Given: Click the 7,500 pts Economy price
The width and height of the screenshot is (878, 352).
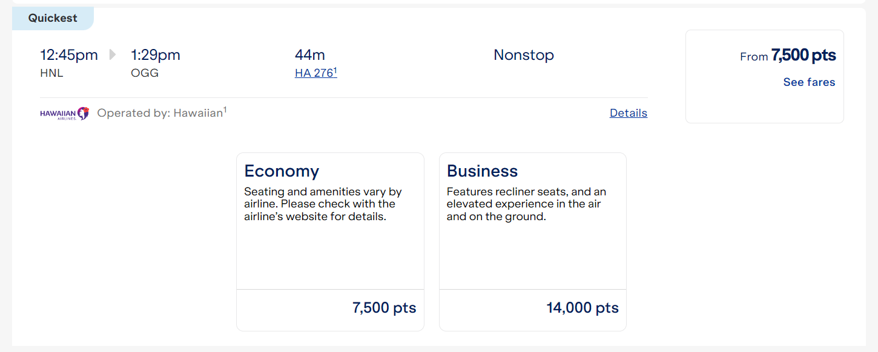Looking at the screenshot, I should (383, 308).
